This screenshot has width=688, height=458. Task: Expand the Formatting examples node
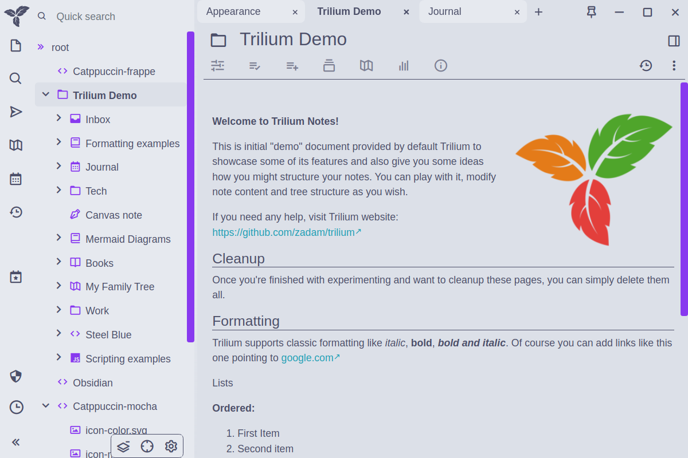point(58,142)
